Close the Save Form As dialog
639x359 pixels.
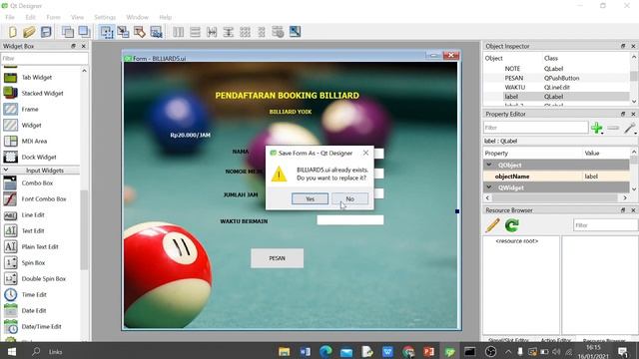point(365,153)
